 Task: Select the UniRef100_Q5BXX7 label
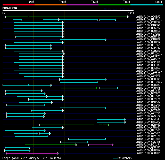(x=148, y=102)
